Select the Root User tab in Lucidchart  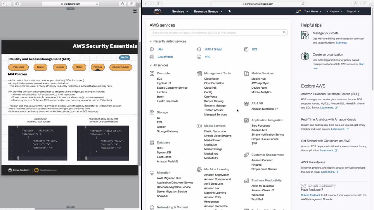pos(18,67)
